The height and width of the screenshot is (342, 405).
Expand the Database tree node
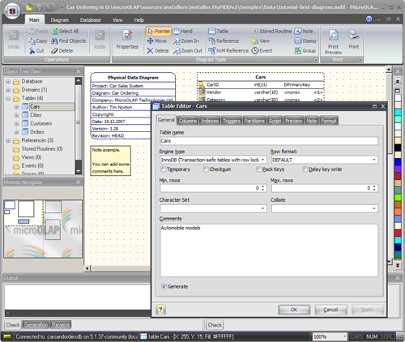click(8, 81)
